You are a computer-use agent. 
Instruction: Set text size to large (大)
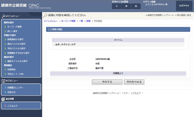click(x=136, y=6)
